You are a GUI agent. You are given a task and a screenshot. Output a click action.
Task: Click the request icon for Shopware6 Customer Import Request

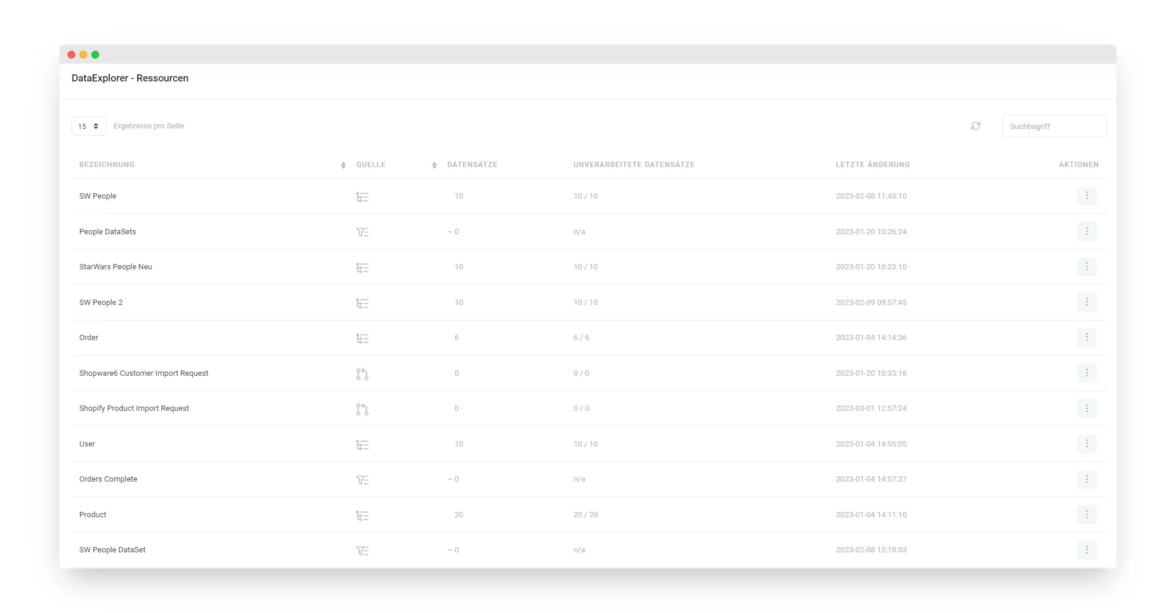coord(362,374)
